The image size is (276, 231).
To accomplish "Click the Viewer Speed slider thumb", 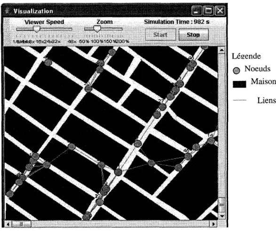I will point(37,29).
